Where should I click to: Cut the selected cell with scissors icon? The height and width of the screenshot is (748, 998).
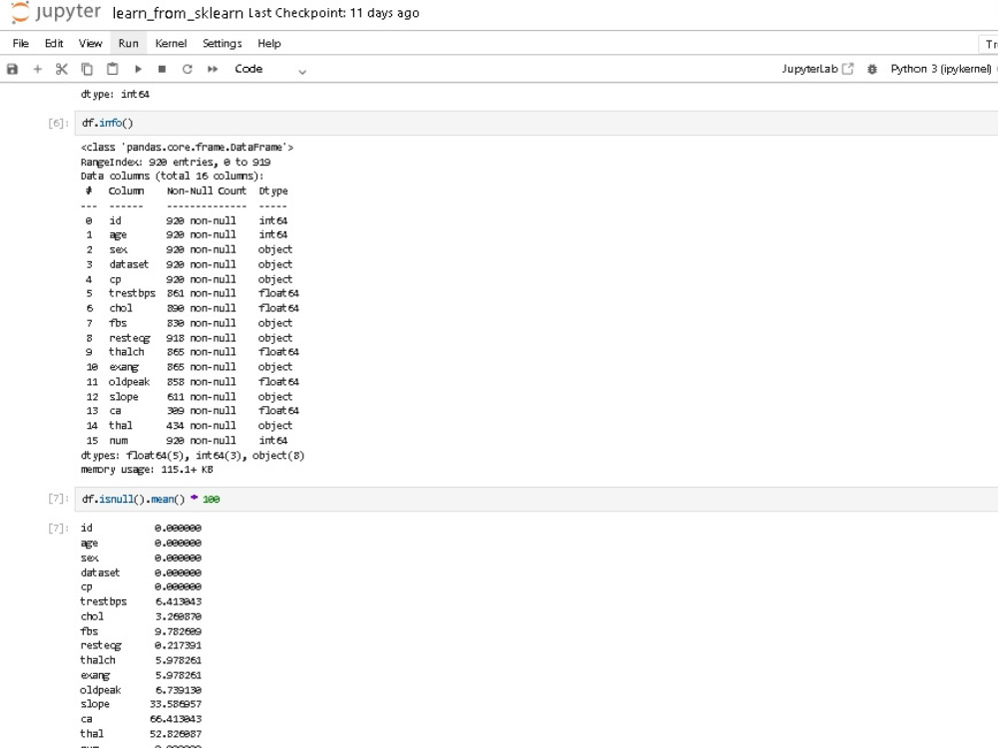coord(62,69)
